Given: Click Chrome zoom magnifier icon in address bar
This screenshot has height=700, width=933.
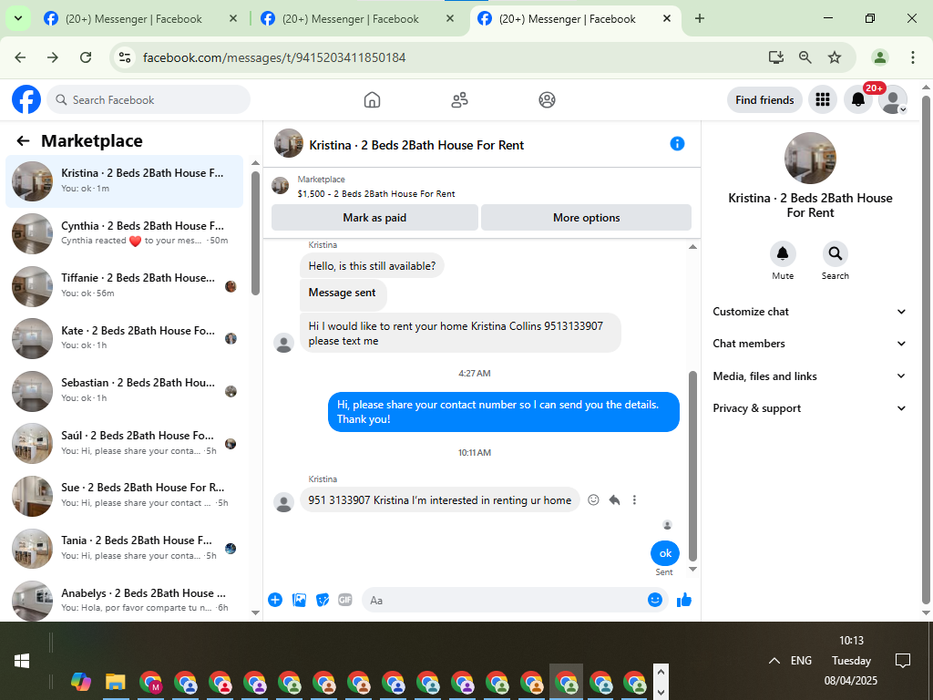Looking at the screenshot, I should click(x=805, y=57).
